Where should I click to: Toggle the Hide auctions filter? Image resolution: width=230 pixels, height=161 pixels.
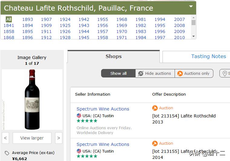pos(155,74)
